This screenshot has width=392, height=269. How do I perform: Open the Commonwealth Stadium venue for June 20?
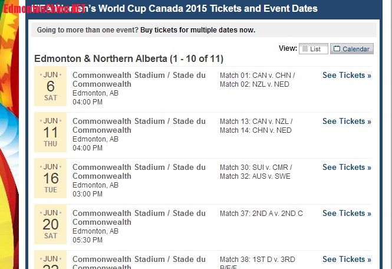click(139, 218)
